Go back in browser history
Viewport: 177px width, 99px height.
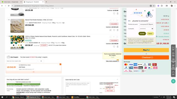tap(2, 6)
